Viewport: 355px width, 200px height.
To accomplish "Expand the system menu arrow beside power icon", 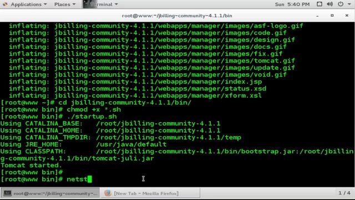I will click(349, 4).
